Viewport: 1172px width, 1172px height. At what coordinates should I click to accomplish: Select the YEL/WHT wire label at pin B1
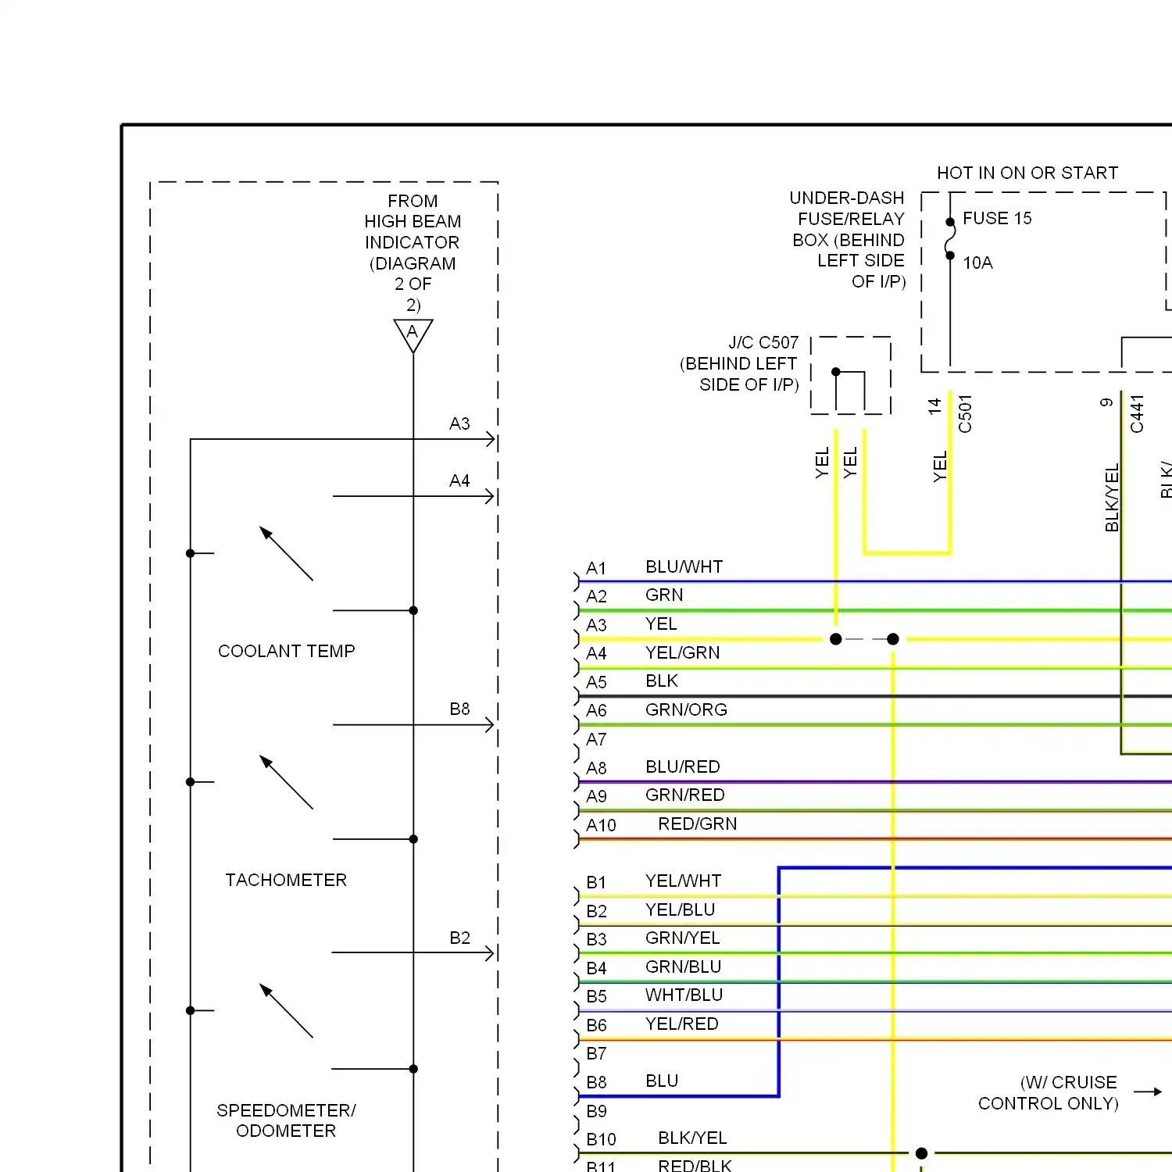click(683, 881)
